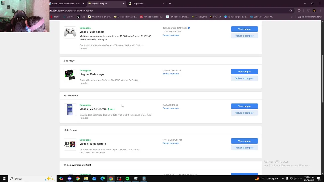Open Microsoft Edge from the taskbar
Viewport: 324px width, 182px height.
(103, 179)
